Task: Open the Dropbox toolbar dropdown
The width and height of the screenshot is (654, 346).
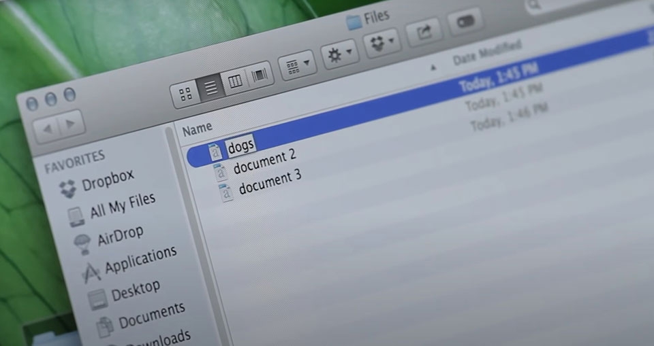Action: point(382,43)
